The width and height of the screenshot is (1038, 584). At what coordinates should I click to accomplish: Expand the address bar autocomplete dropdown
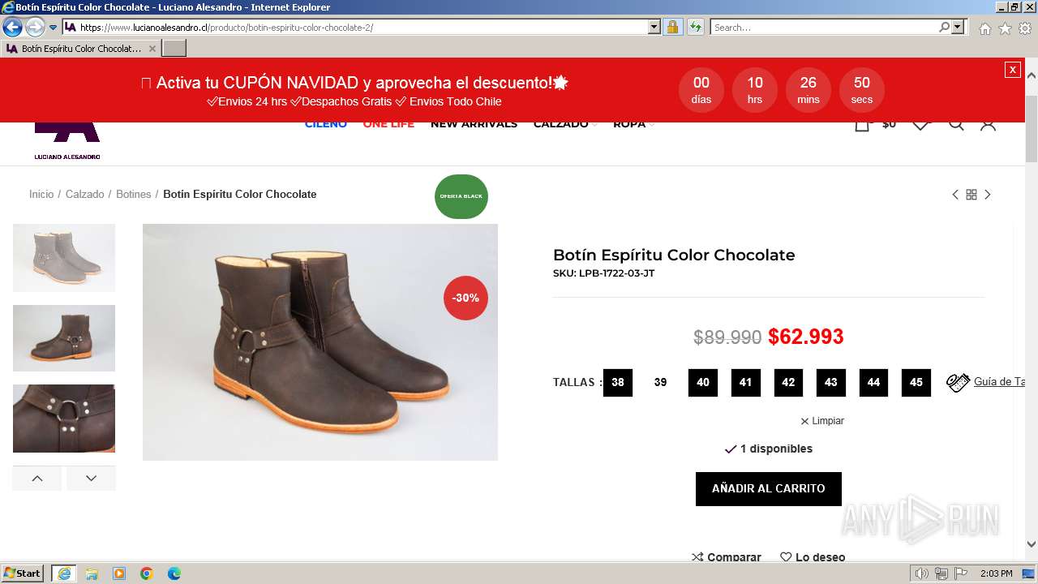point(654,27)
